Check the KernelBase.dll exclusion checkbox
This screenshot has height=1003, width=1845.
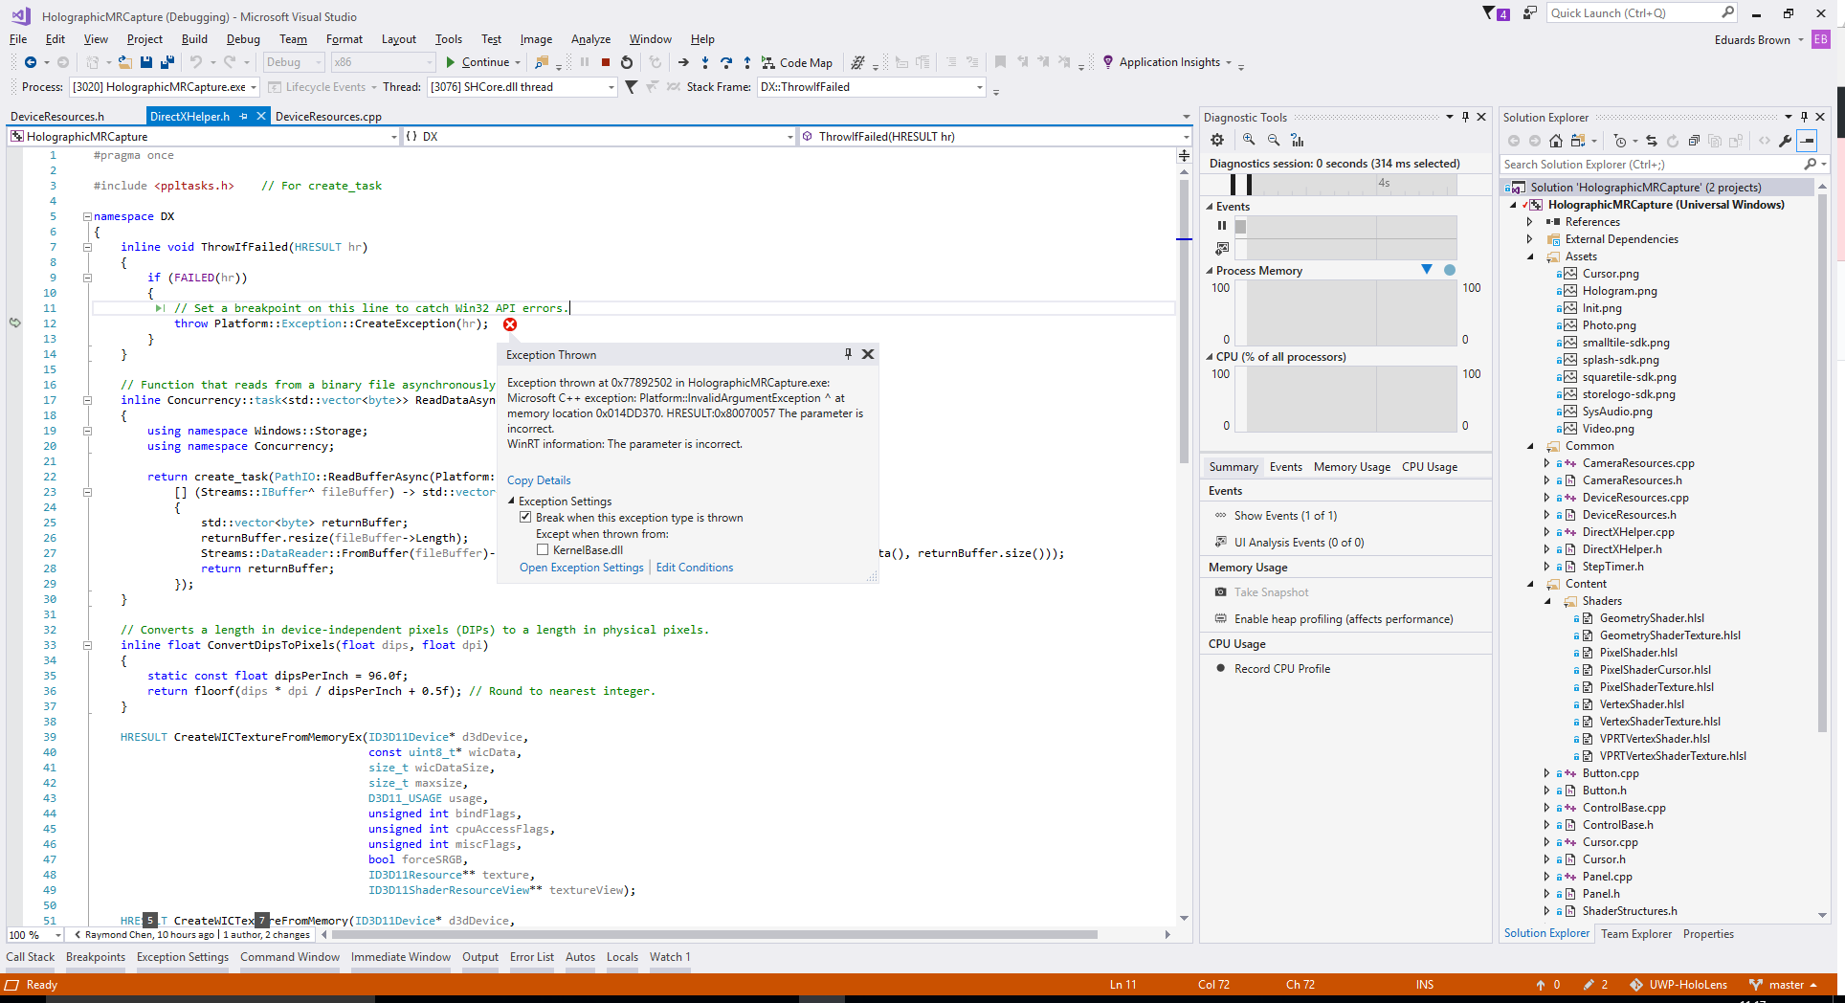click(x=543, y=549)
